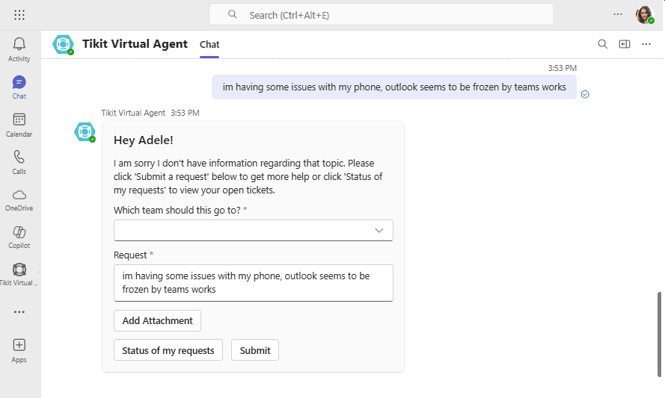Click the 'Hey Adele!' heading
Viewport: 665px width, 398px height.
click(144, 140)
